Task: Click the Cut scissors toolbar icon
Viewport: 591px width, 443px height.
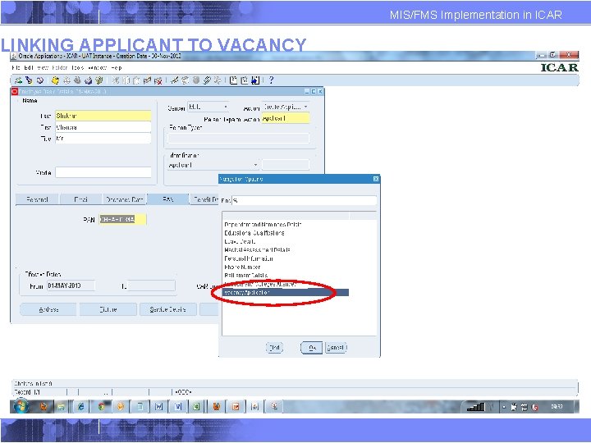Action: click(x=116, y=80)
